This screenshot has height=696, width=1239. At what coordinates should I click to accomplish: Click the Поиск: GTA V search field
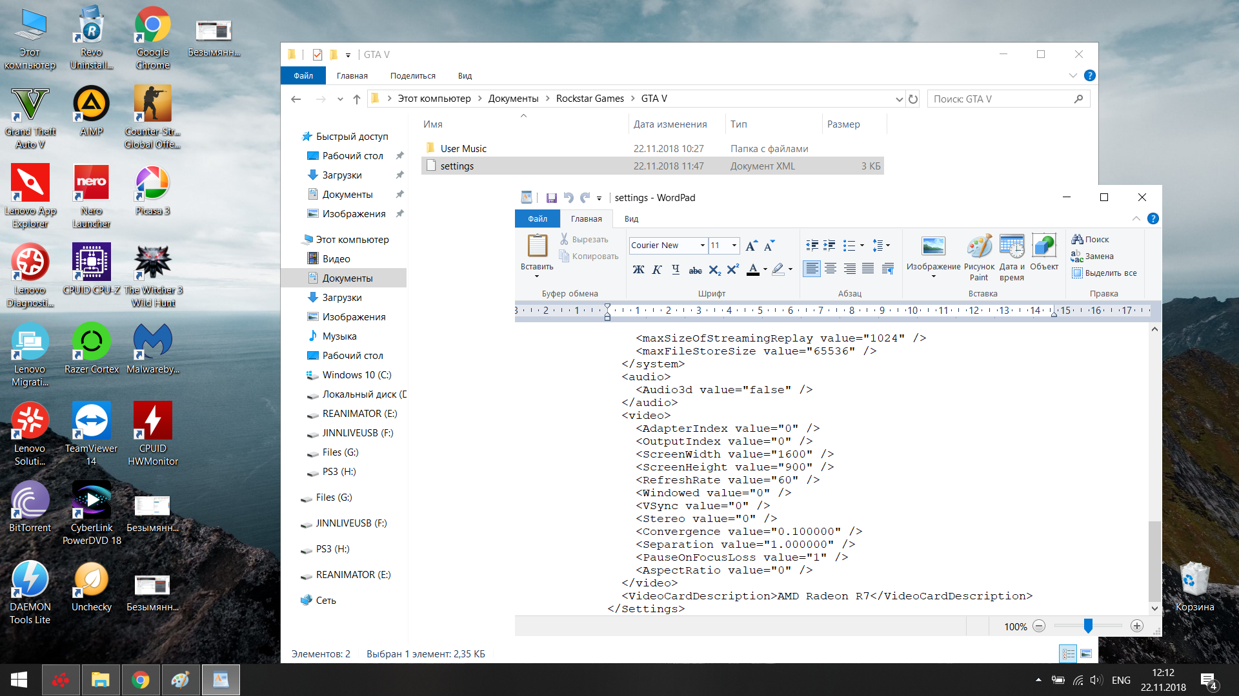coord(1009,99)
